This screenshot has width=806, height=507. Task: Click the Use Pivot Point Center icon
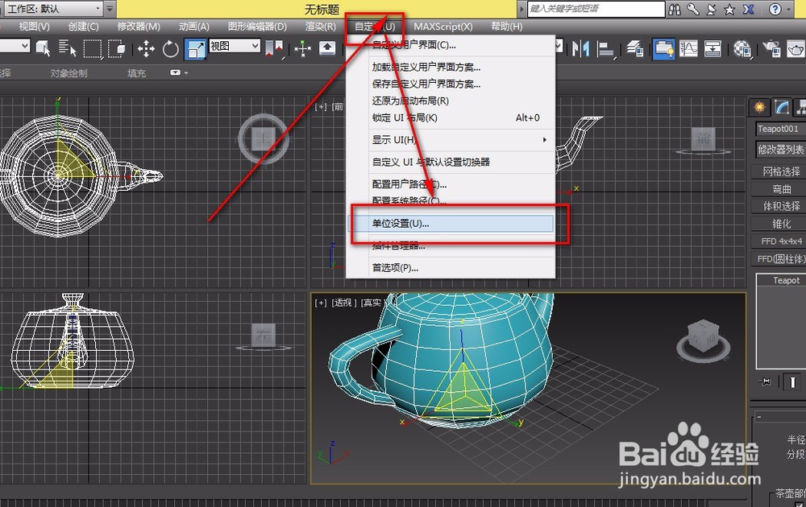(275, 49)
